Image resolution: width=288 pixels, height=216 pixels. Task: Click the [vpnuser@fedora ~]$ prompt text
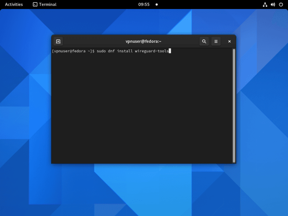click(x=73, y=51)
